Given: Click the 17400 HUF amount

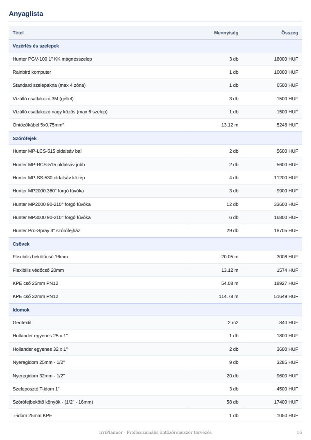Looking at the screenshot, I should [x=286, y=402].
